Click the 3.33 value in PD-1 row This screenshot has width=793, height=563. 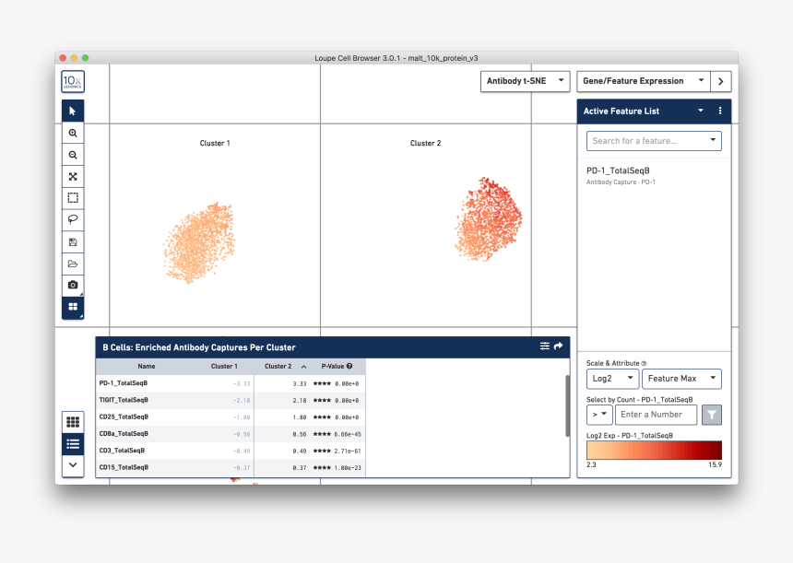pos(300,383)
